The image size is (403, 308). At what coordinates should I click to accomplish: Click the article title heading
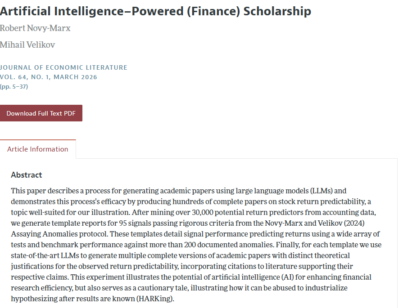pos(155,11)
